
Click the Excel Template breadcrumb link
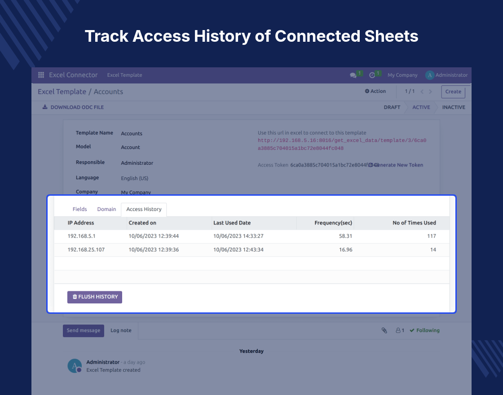coord(62,92)
